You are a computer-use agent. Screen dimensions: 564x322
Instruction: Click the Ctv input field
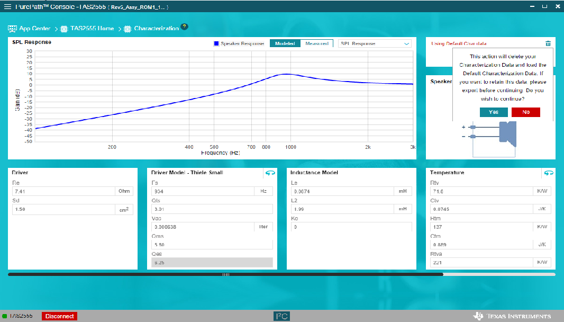pos(481,209)
